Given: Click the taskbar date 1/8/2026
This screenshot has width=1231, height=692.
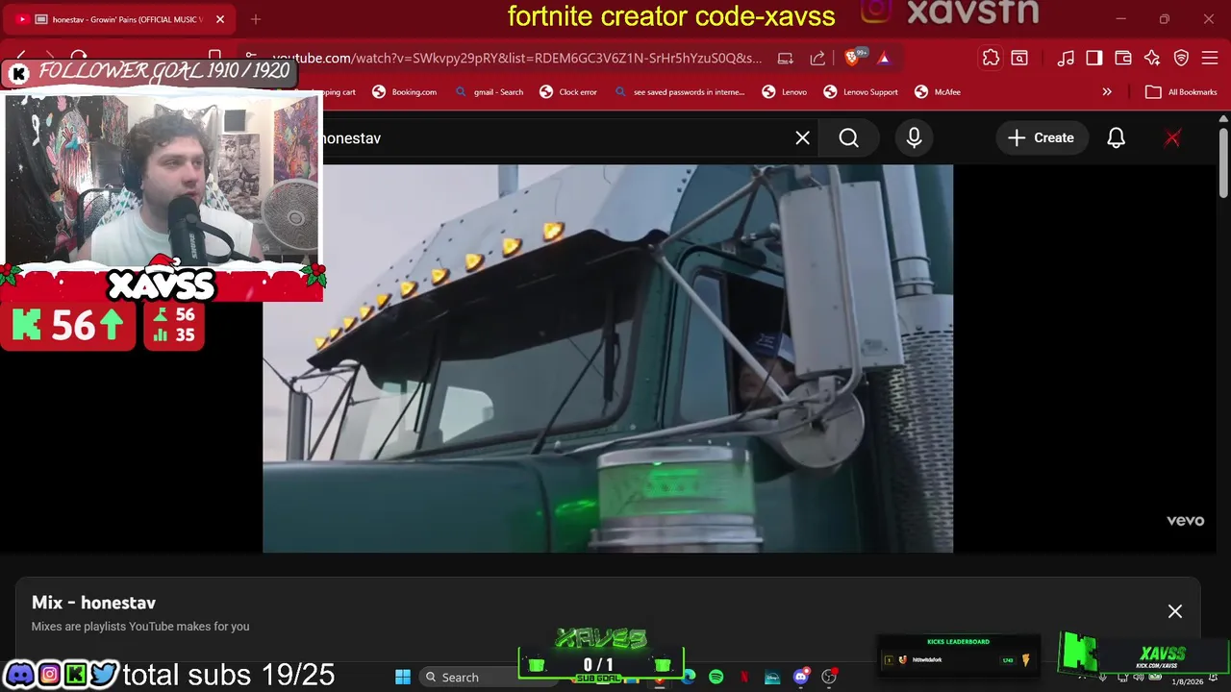Looking at the screenshot, I should click(1187, 681).
